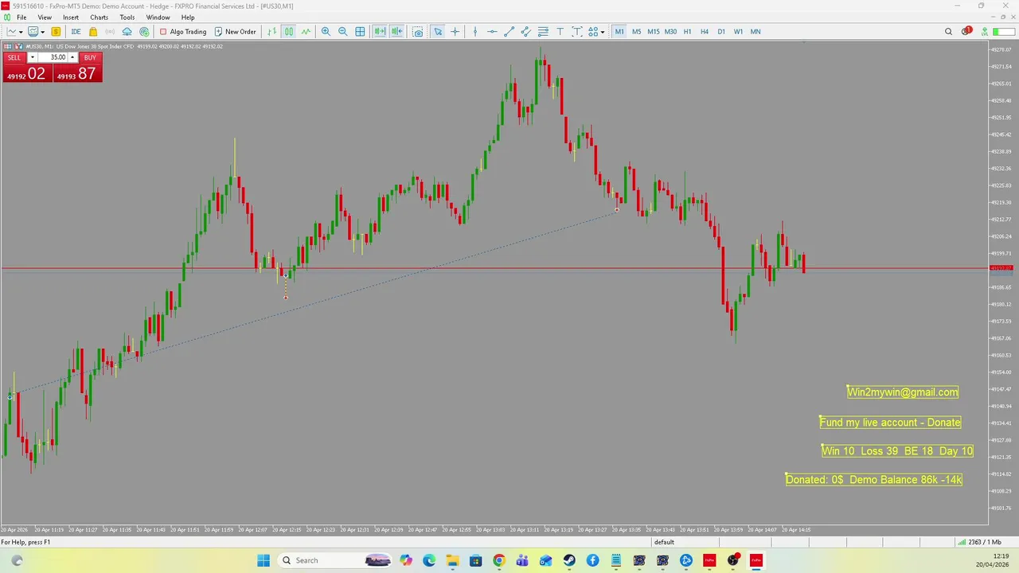The image size is (1019, 573).
Task: Toggle Algo Trading on or off
Action: [x=182, y=32]
